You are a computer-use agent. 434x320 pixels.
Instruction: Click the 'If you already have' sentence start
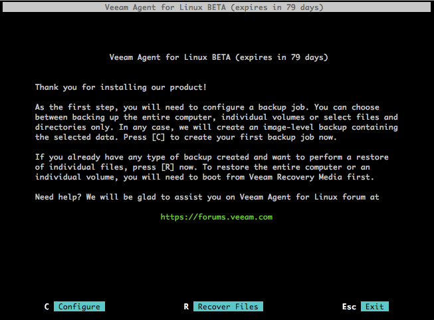pos(73,157)
